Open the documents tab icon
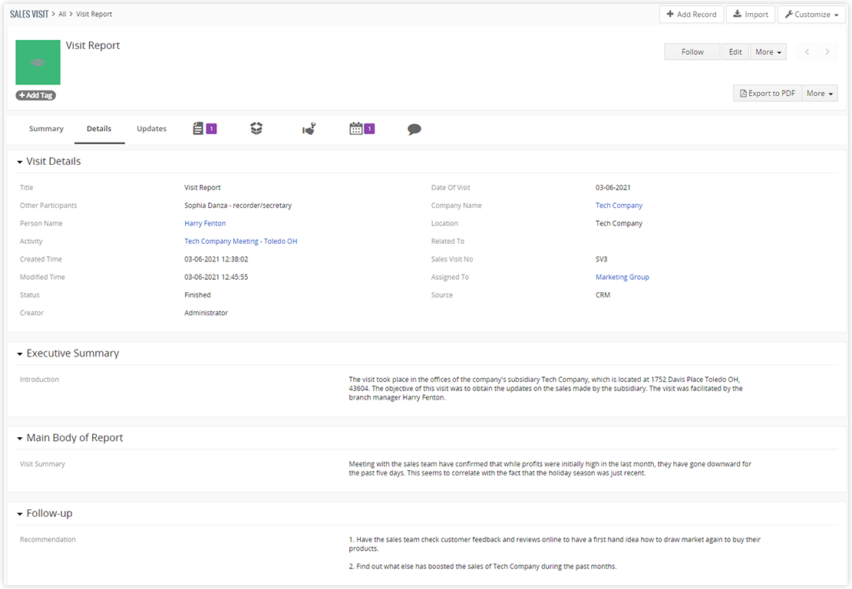 pyautogui.click(x=198, y=129)
